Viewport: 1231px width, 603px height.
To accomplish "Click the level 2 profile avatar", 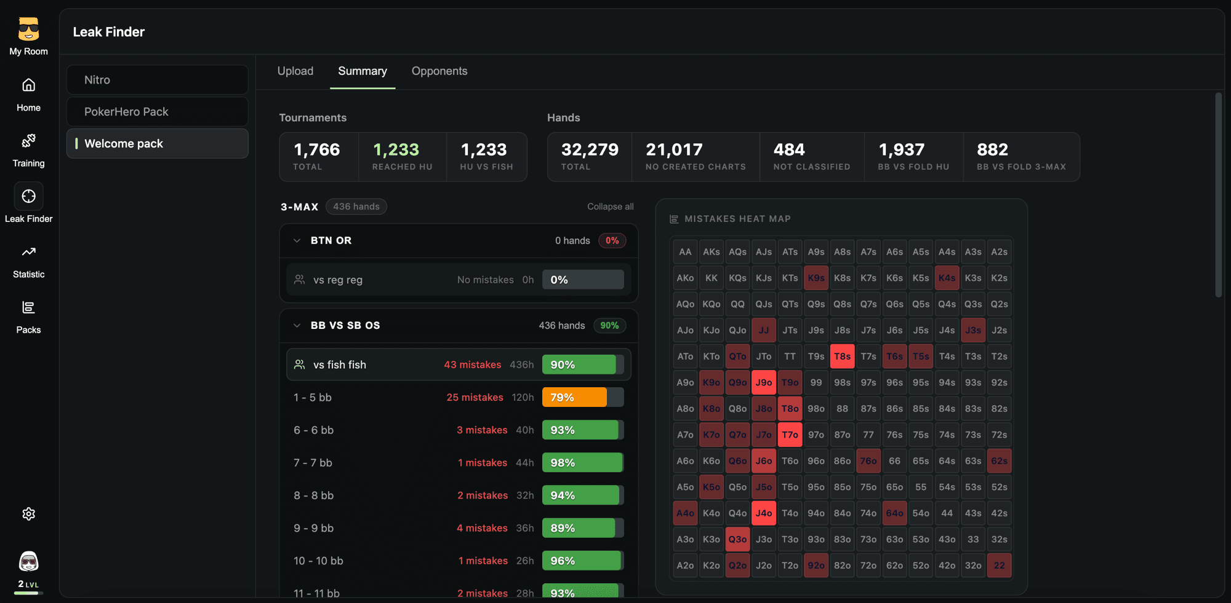I will click(x=28, y=561).
